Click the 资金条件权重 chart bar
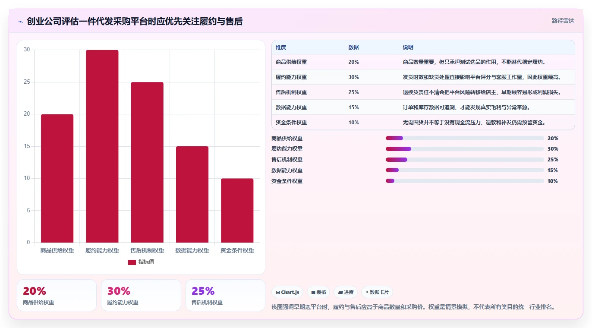The height and width of the screenshot is (328, 592). pos(237,210)
